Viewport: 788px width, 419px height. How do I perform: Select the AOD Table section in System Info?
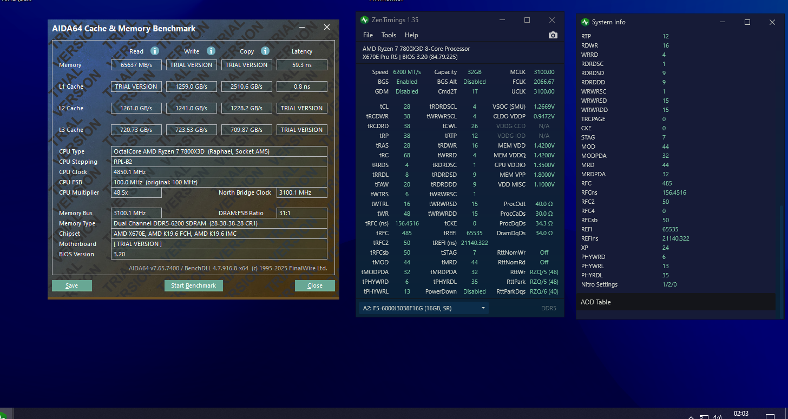675,302
